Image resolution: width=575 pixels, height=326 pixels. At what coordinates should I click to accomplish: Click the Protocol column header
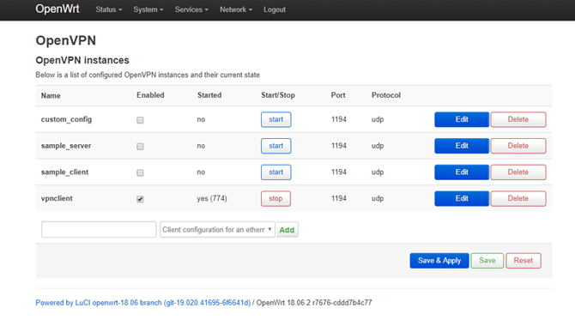[x=386, y=95]
